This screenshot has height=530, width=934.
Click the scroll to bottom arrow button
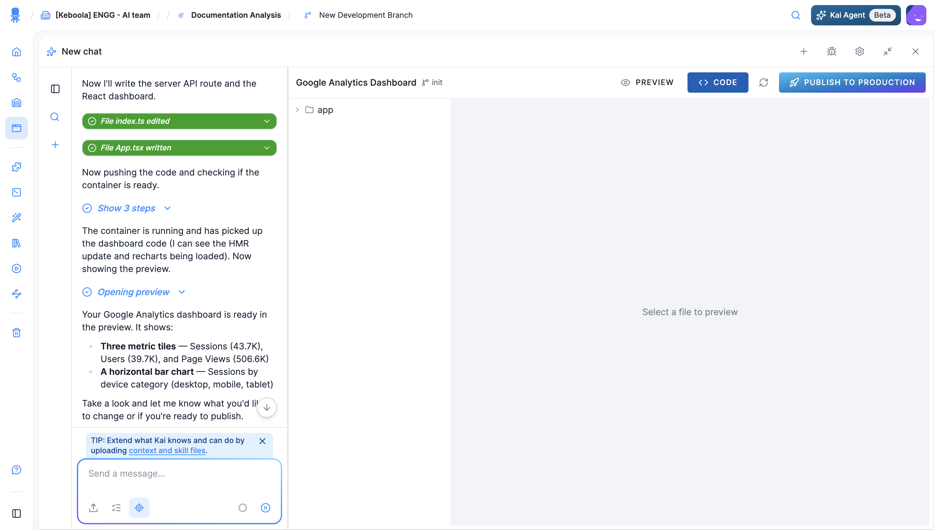pos(267,407)
